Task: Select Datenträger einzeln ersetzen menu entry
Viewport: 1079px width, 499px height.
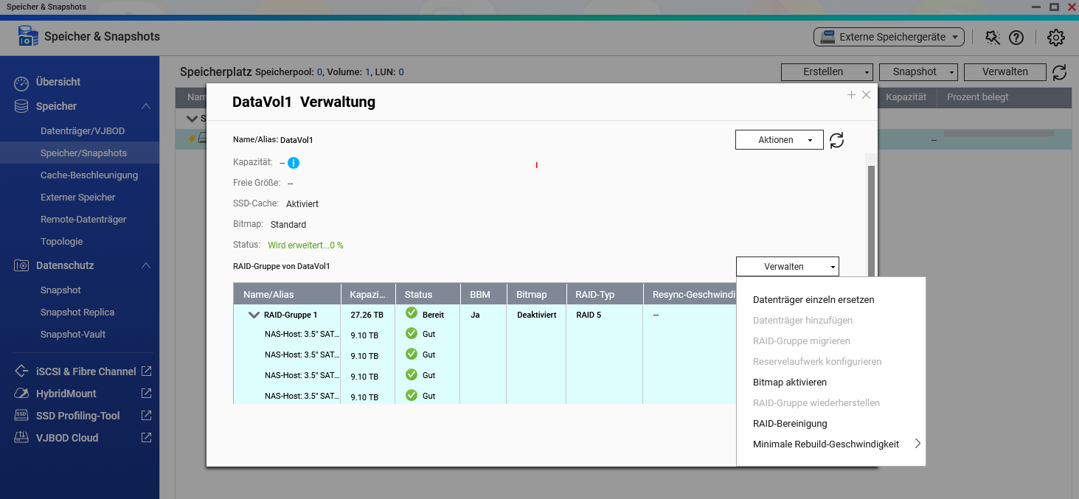Action: pyautogui.click(x=813, y=300)
